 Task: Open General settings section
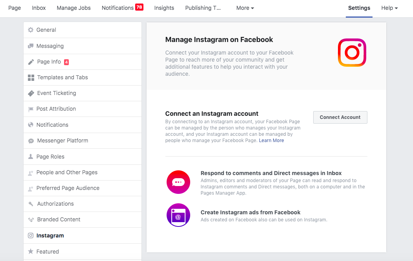[83, 30]
